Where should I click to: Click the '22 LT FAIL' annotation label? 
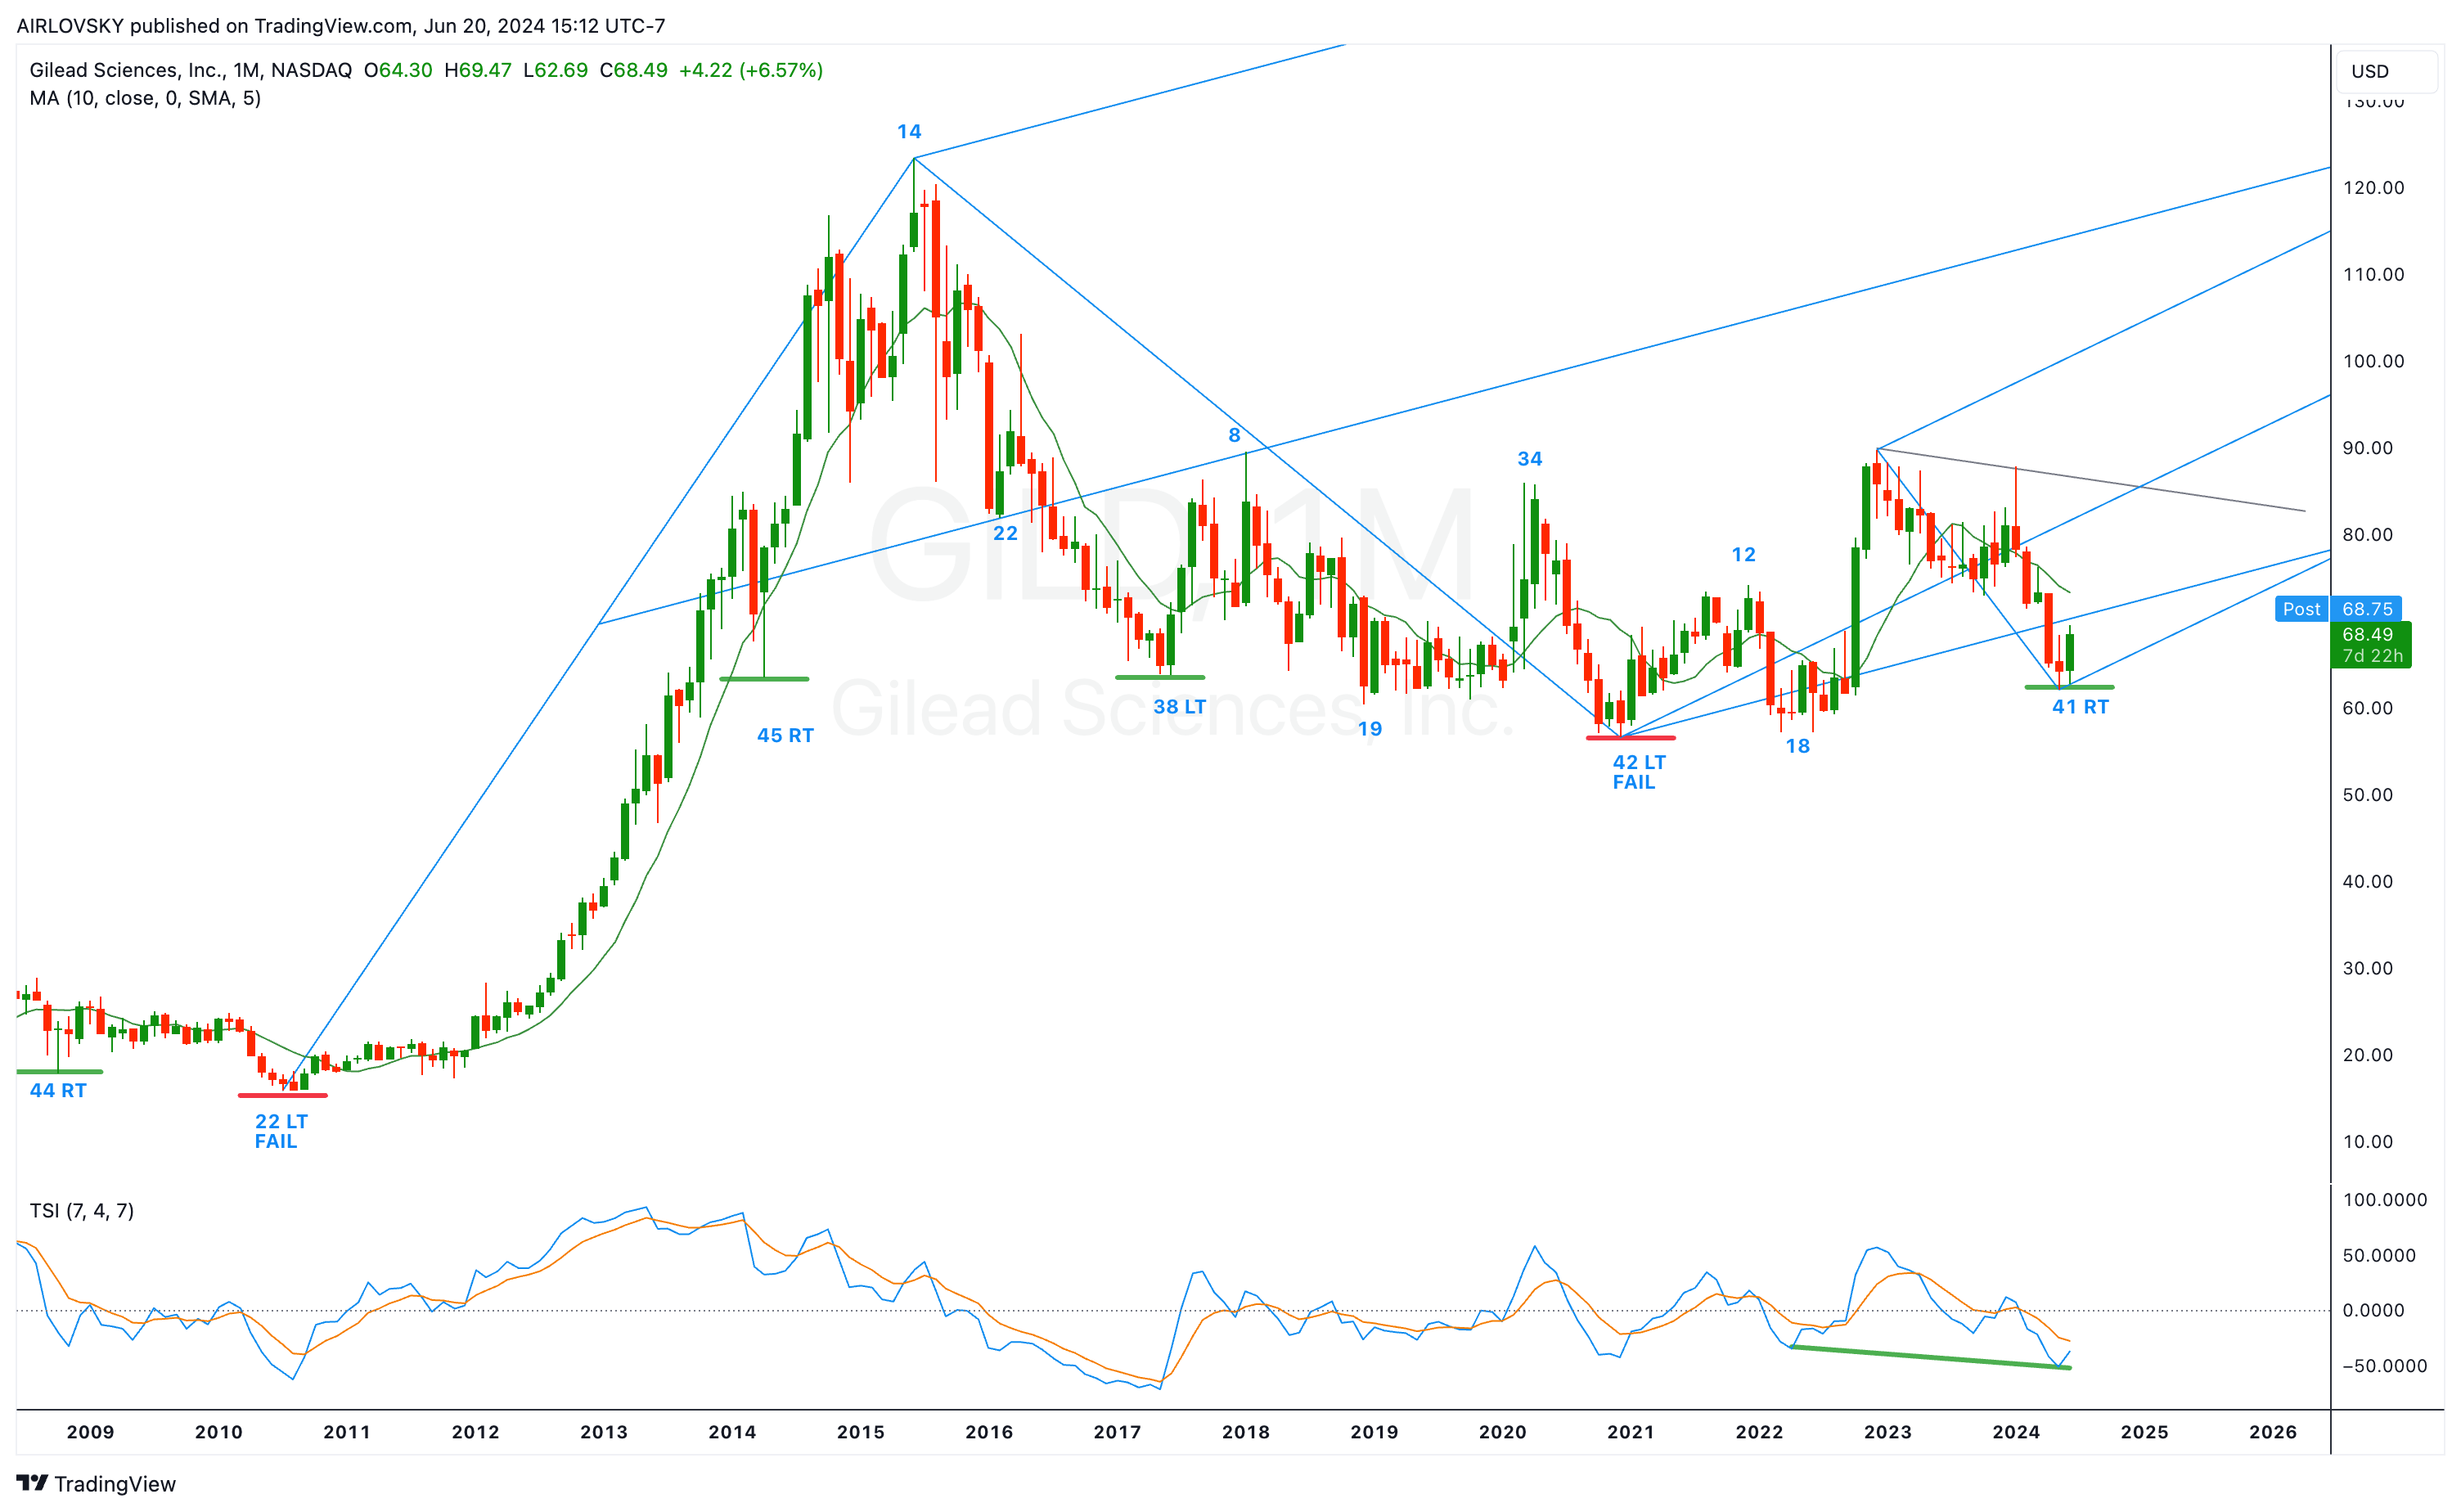click(280, 1131)
